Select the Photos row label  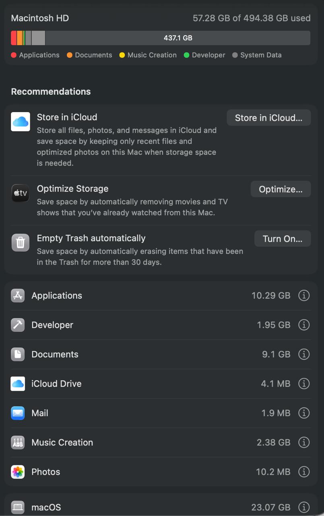click(x=45, y=472)
